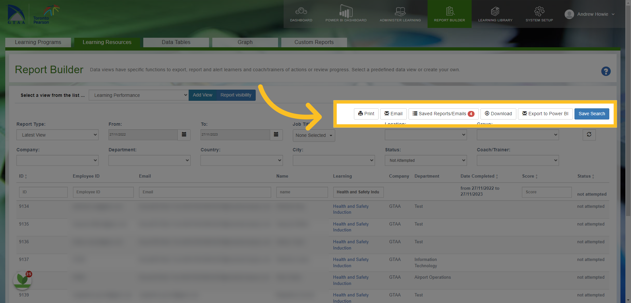Click the Save Search button
The image size is (631, 303).
592,114
